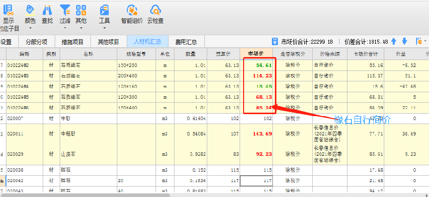Screen dimensions: 429x197
Task: Click the 预算价 column header
Action: (x=223, y=54)
